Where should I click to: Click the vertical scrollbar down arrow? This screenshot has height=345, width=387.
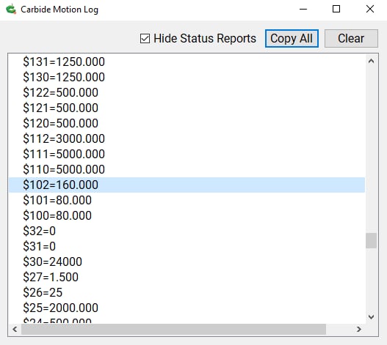tap(371, 316)
